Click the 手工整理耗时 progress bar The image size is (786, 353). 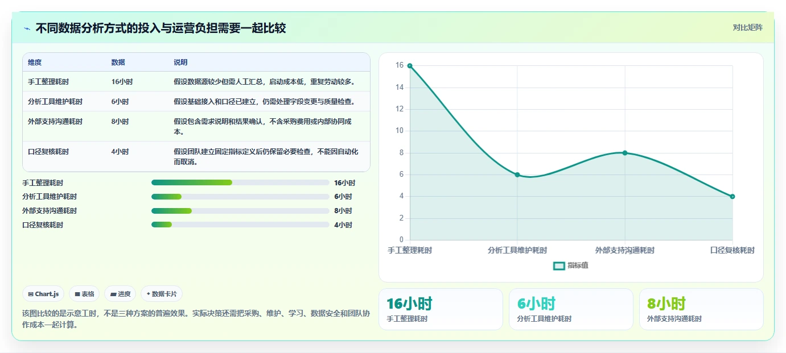[x=240, y=182]
